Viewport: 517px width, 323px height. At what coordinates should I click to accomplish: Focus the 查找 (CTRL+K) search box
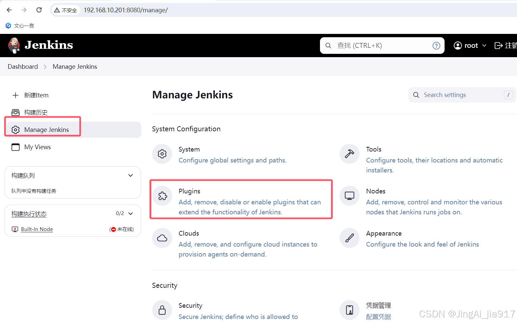point(382,46)
